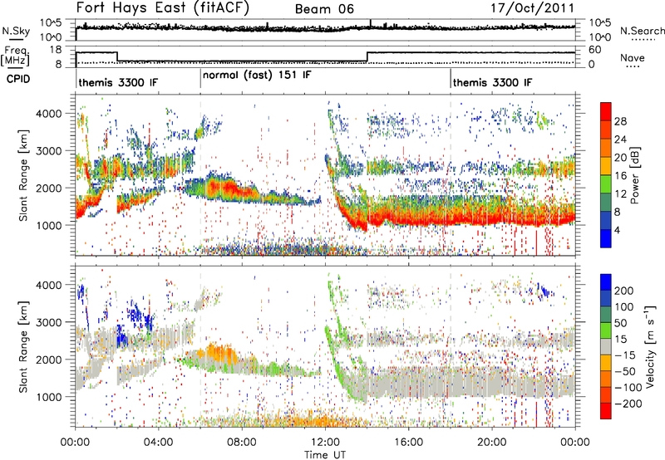Select the 'Beam 06' heading
The height and width of the screenshot is (460, 665).
coord(324,9)
